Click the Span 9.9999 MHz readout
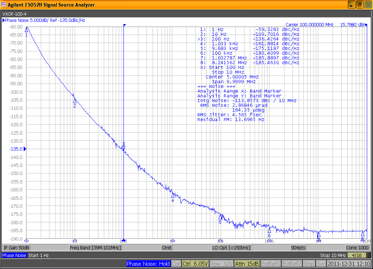 point(234,82)
